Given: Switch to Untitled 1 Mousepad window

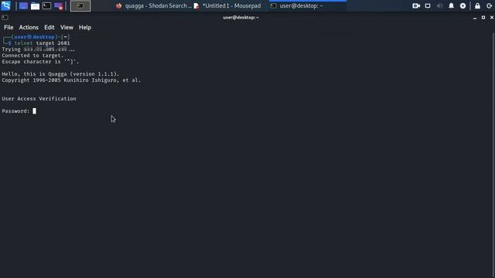Looking at the screenshot, I should pos(227,5).
